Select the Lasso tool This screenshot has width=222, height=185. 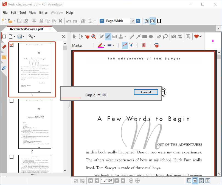click(165, 37)
